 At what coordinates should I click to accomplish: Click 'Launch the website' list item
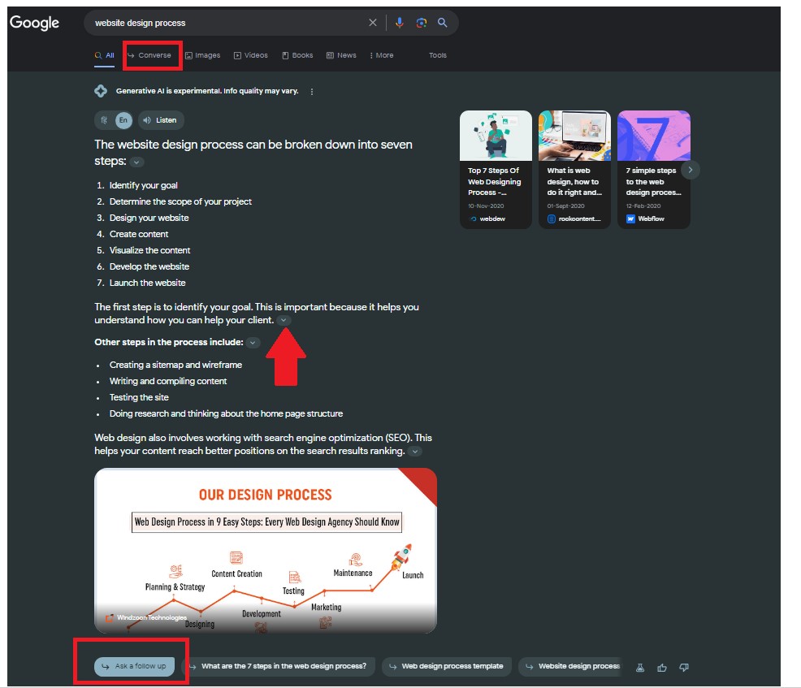[147, 283]
